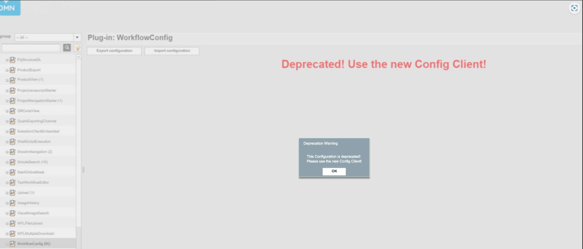Select the Upload (1) label

(26, 193)
